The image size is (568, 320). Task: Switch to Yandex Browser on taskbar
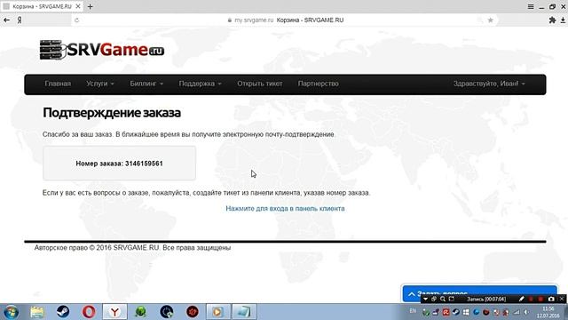tap(114, 312)
